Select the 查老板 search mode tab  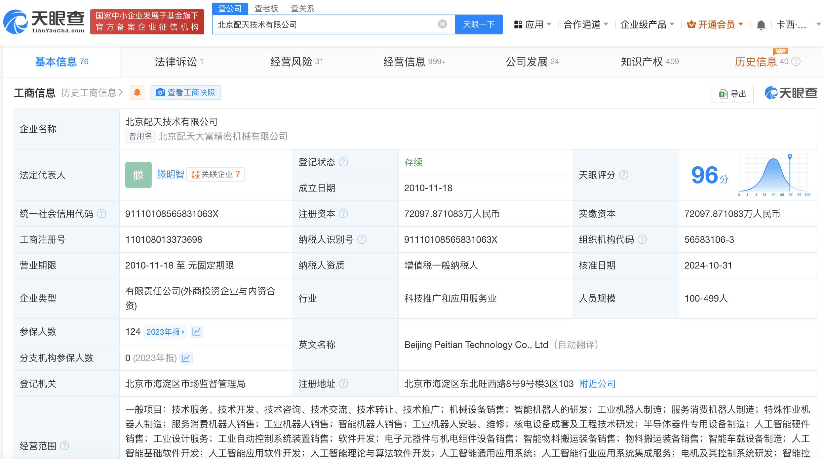pyautogui.click(x=266, y=8)
